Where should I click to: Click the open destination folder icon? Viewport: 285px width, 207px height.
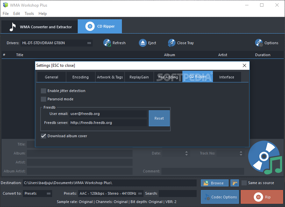(235, 183)
